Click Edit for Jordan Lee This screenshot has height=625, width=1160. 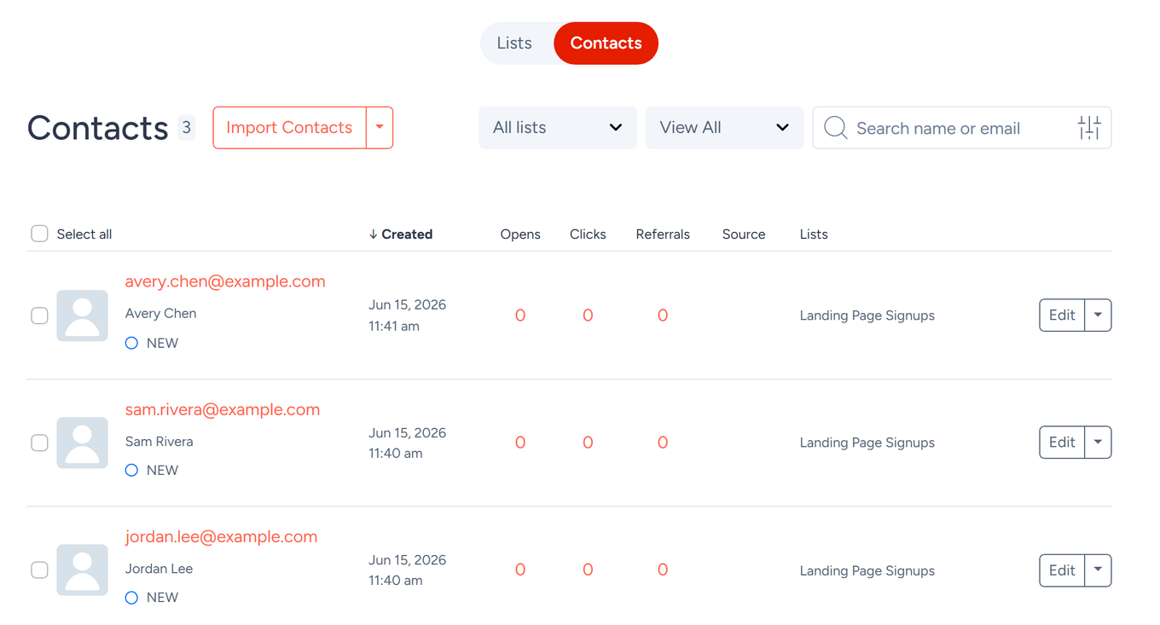click(1062, 570)
